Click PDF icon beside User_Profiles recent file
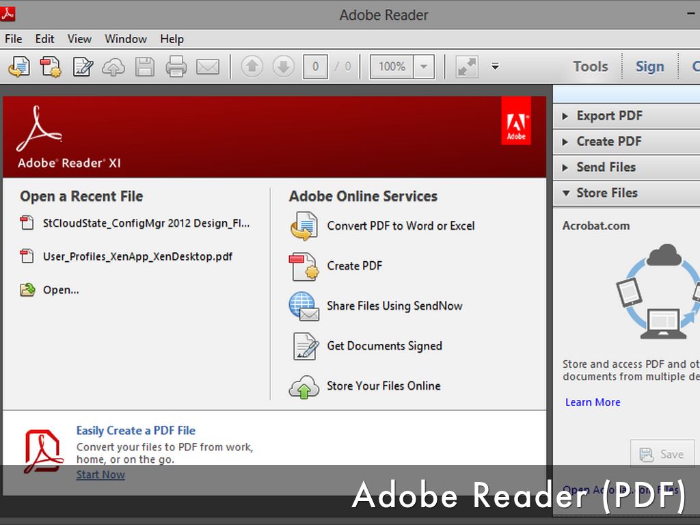This screenshot has height=525, width=700. click(27, 256)
